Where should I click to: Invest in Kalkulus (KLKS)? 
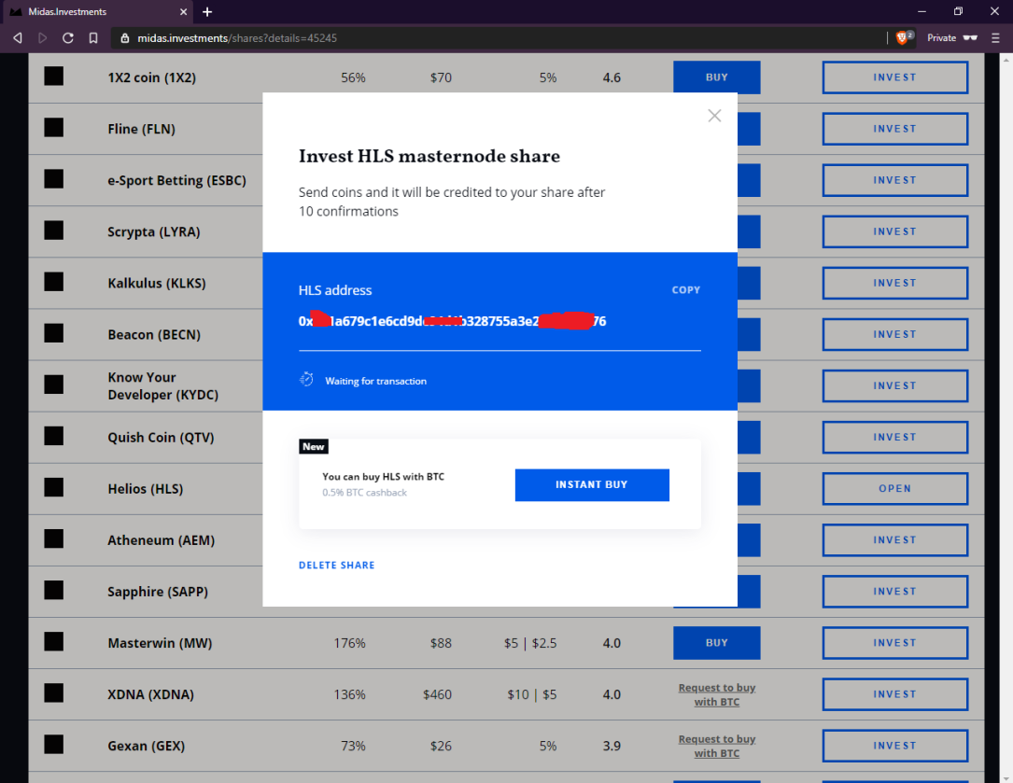(x=894, y=283)
